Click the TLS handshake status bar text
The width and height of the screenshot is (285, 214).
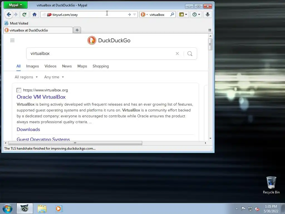point(50,149)
